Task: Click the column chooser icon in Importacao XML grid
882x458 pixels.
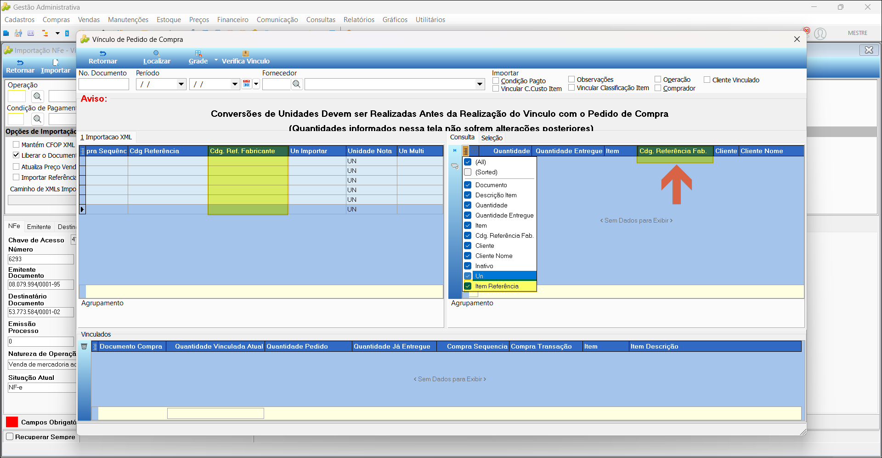Action: coord(83,151)
